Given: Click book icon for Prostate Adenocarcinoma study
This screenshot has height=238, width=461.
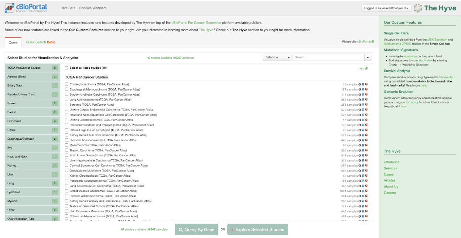Looking at the screenshot, I should pyautogui.click(x=363, y=196).
